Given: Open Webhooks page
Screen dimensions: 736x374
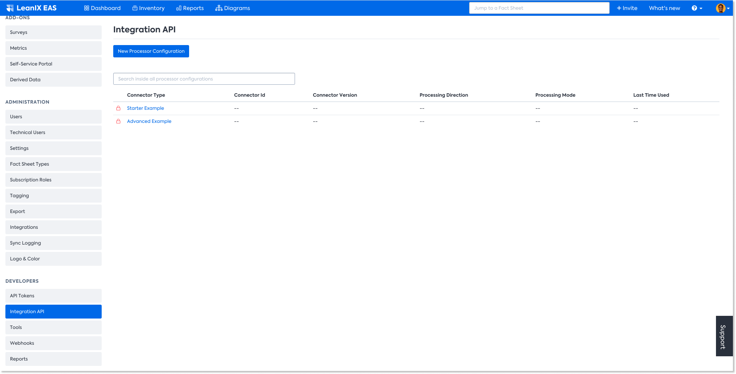Looking at the screenshot, I should pyautogui.click(x=54, y=343).
